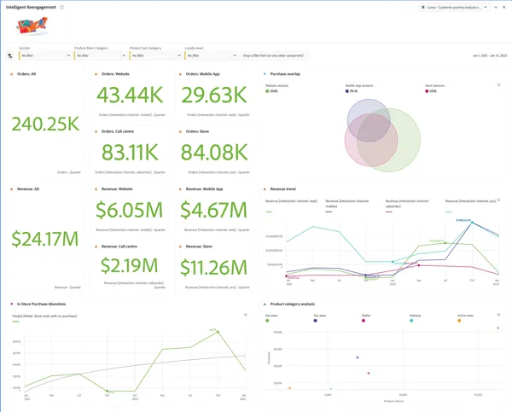Click the Revenue interaction channel: pos legend
This screenshot has height=412, width=512.
pos(470,201)
